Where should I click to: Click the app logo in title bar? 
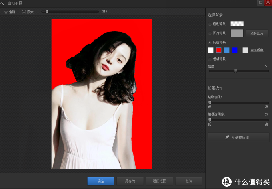[3, 3]
